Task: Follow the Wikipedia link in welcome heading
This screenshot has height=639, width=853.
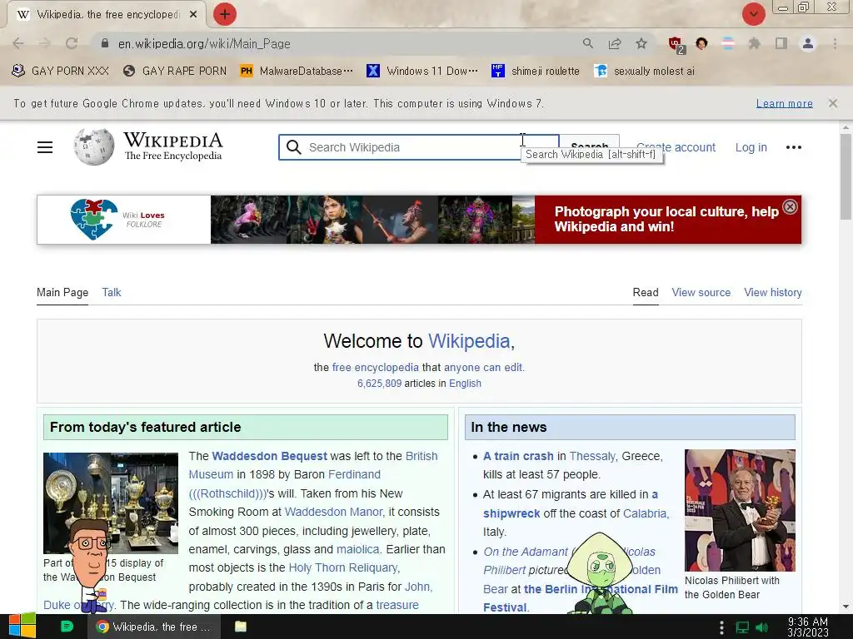Action: click(469, 341)
